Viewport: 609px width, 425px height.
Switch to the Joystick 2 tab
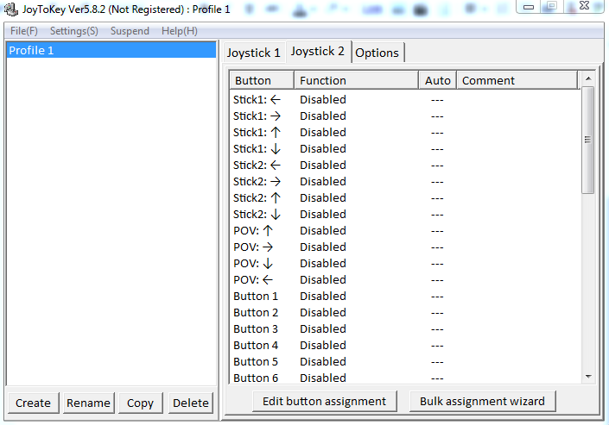tap(317, 51)
